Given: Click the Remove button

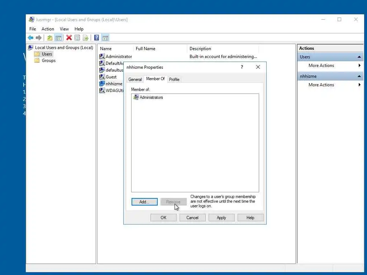Looking at the screenshot, I should coord(173,202).
